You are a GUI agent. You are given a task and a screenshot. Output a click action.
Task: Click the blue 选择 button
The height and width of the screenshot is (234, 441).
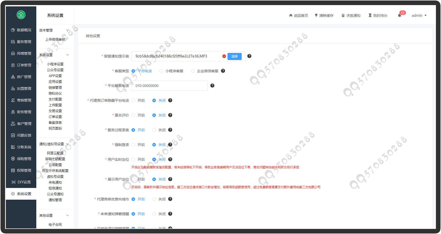(x=234, y=56)
